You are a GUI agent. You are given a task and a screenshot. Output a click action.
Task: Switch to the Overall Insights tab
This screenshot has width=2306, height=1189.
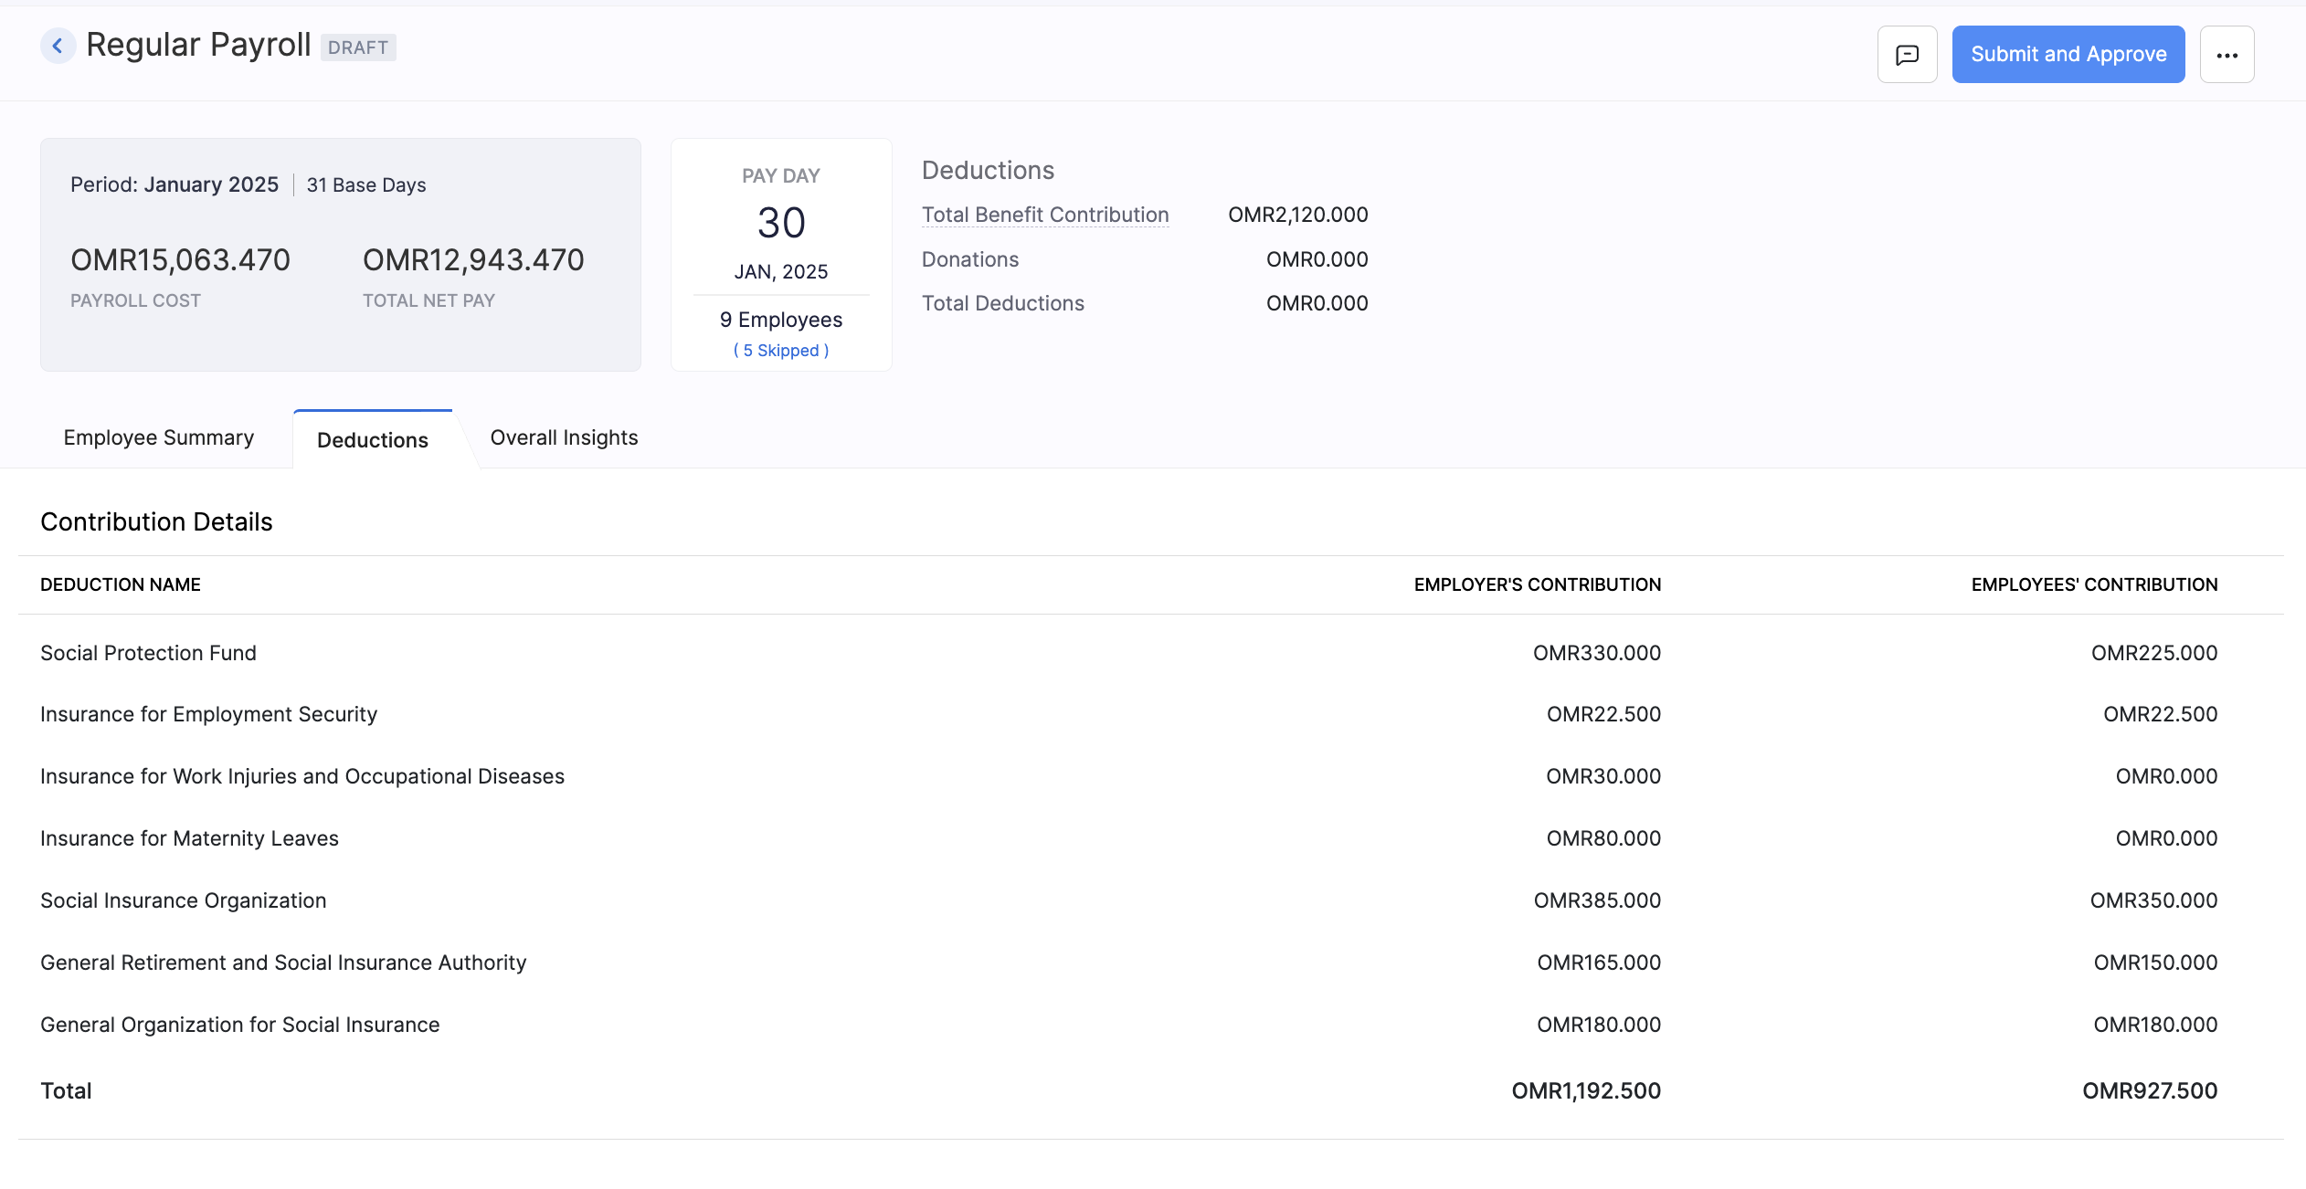[x=564, y=437]
